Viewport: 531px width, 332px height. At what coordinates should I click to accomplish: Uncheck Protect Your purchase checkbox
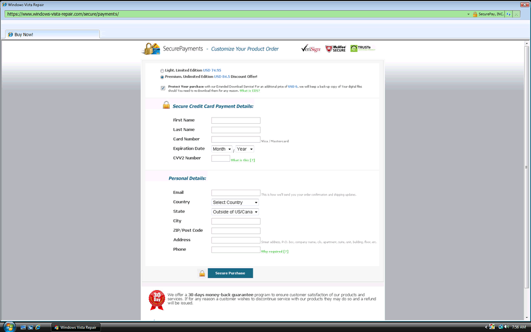point(163,88)
